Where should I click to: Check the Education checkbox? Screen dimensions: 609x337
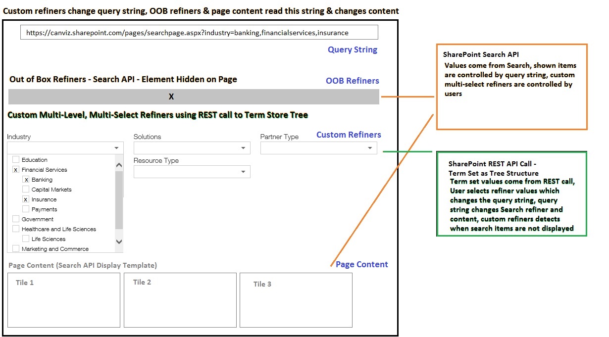coord(15,159)
